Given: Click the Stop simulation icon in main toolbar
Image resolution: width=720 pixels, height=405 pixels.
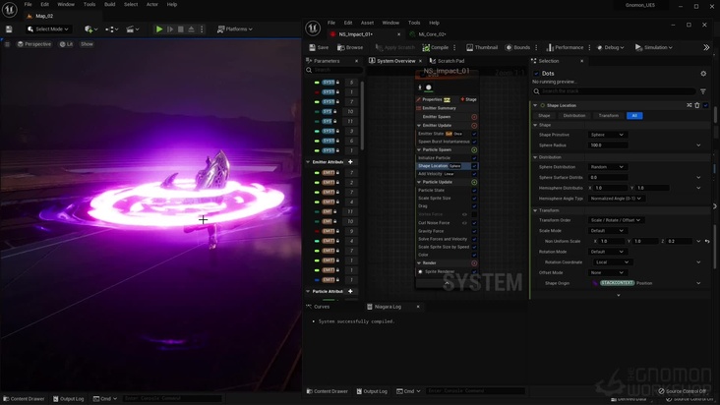Looking at the screenshot, I should click(x=180, y=29).
